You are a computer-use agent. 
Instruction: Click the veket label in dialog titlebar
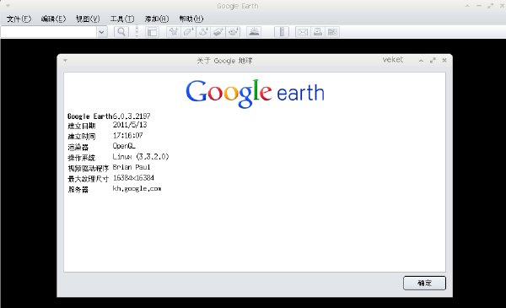click(x=393, y=60)
